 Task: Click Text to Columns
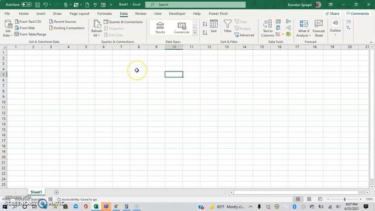(x=267, y=29)
